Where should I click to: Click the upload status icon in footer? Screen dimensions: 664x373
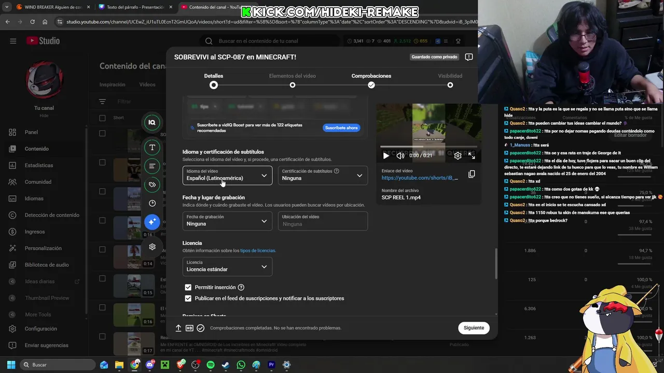(178, 328)
